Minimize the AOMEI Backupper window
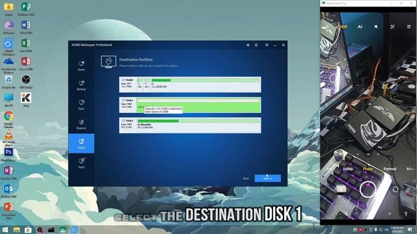This screenshot has width=417, height=234. click(275, 45)
